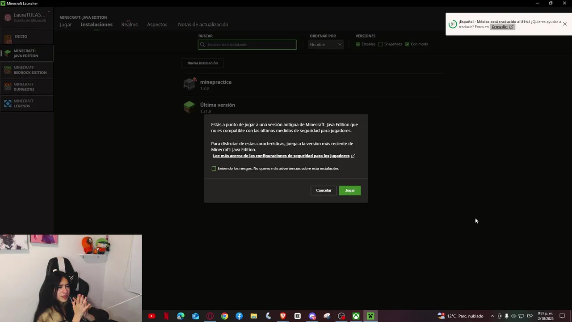The image size is (572, 322).
Task: Expand the account menu chevron
Action: point(49,12)
